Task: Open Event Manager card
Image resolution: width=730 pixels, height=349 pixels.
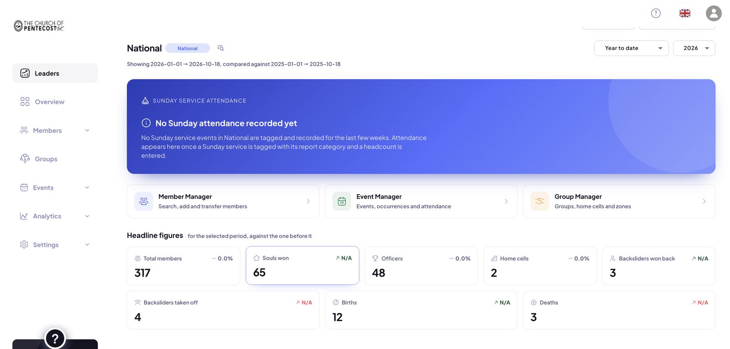Action: tap(421, 201)
